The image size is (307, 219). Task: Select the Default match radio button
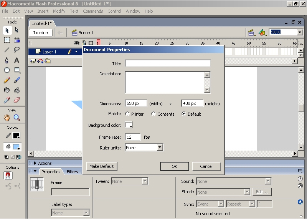coord(184,114)
